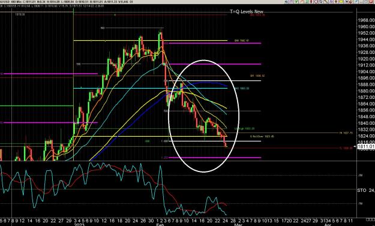Click the red vertical arrows toolbar icon
The image size is (375, 226).
[x=311, y=1]
